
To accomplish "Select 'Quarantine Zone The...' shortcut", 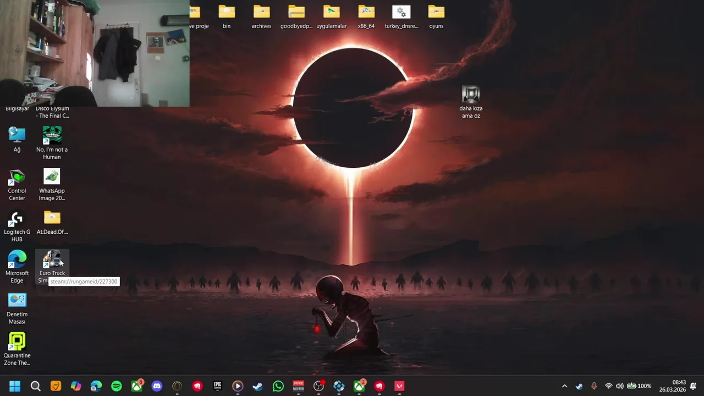I will coord(17,350).
